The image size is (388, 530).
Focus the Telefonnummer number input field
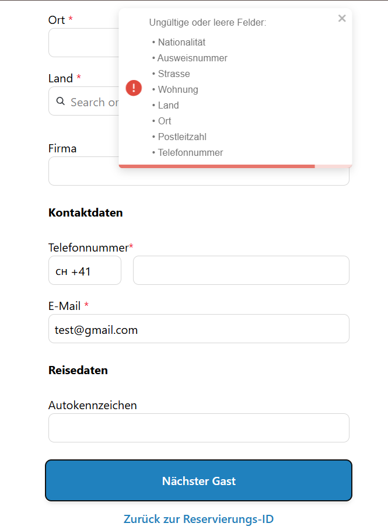241,271
